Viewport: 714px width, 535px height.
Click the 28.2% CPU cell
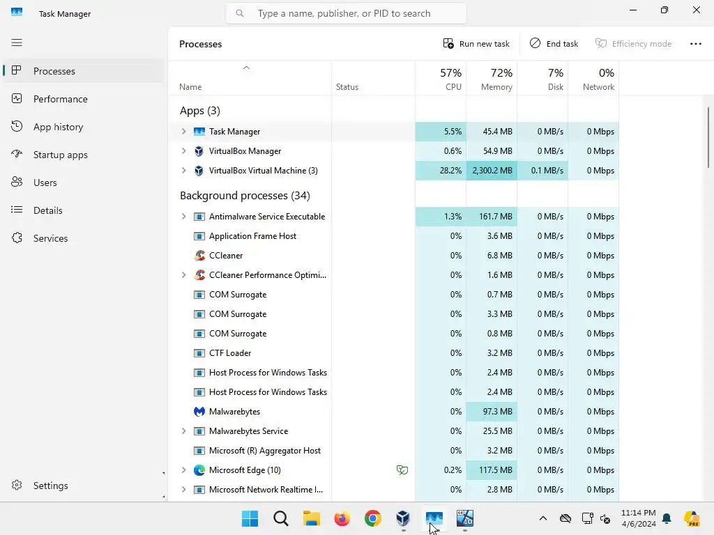(441, 171)
